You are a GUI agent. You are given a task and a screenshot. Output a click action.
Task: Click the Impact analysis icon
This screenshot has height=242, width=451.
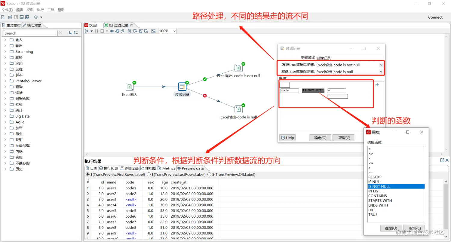click(135, 31)
